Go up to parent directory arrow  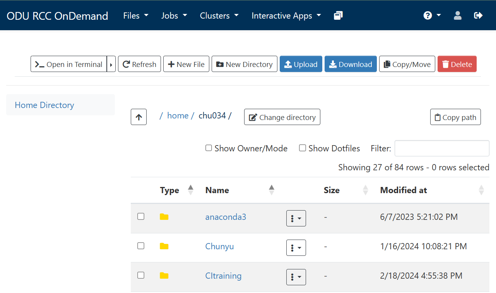click(x=139, y=117)
